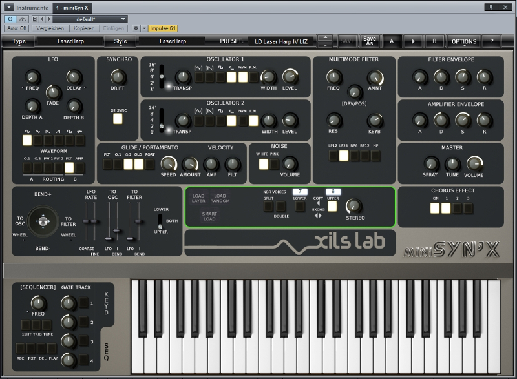Click the Sequencer FREQ knob
Image resolution: width=517 pixels, height=379 pixels.
(x=39, y=303)
